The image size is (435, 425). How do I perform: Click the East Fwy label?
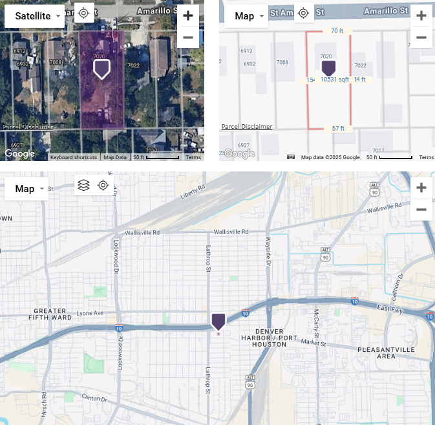390,309
